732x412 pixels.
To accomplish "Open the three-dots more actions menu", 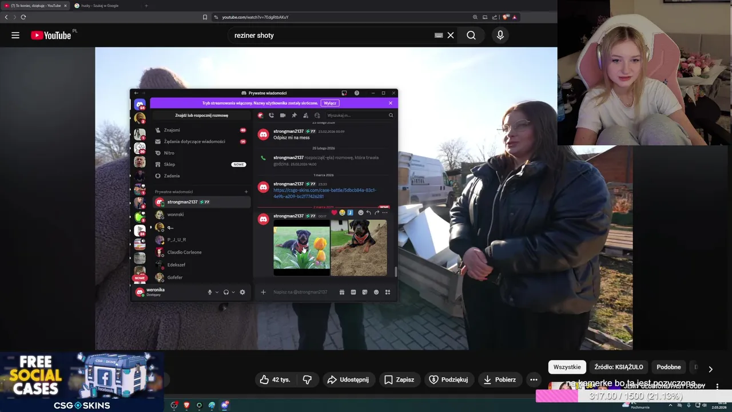I will (534, 379).
